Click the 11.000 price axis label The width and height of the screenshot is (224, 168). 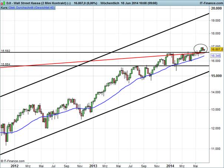tap(216, 149)
